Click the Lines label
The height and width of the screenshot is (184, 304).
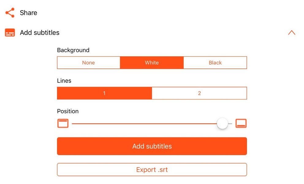pyautogui.click(x=64, y=80)
